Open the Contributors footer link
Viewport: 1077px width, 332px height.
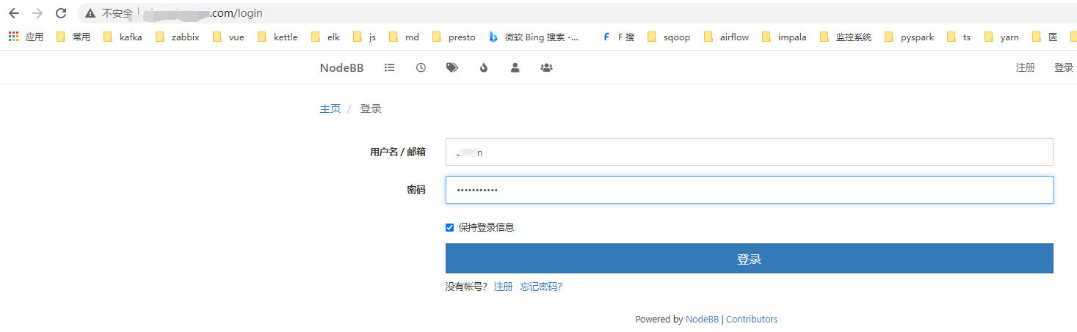click(x=752, y=319)
